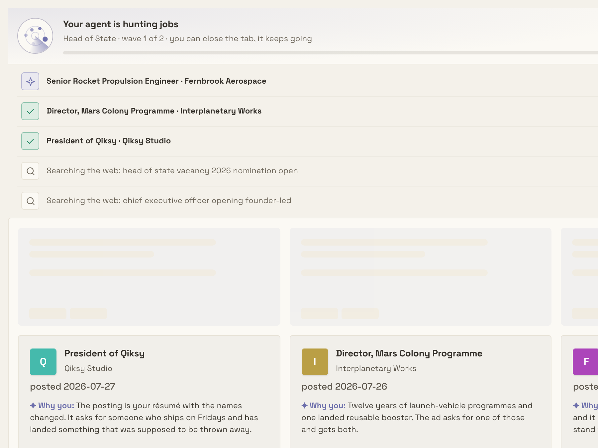Image resolution: width=598 pixels, height=448 pixels.
Task: Click the search icon for chief executive officer opening
Action: [30, 201]
